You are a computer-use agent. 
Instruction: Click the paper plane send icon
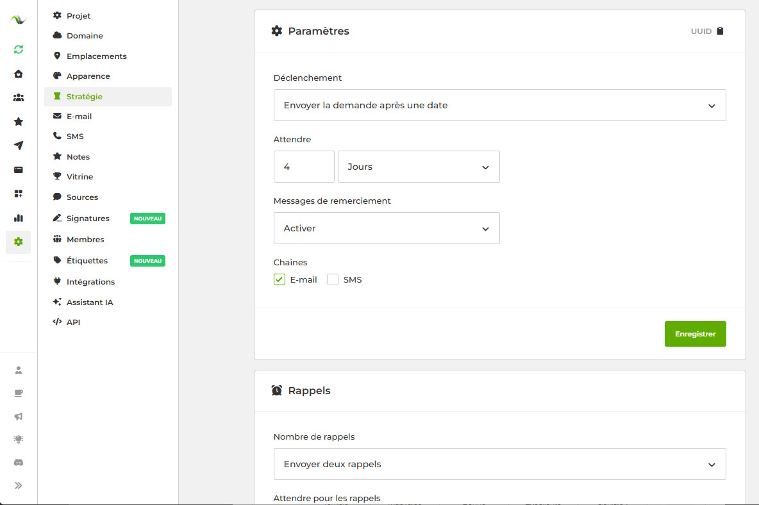pos(19,145)
